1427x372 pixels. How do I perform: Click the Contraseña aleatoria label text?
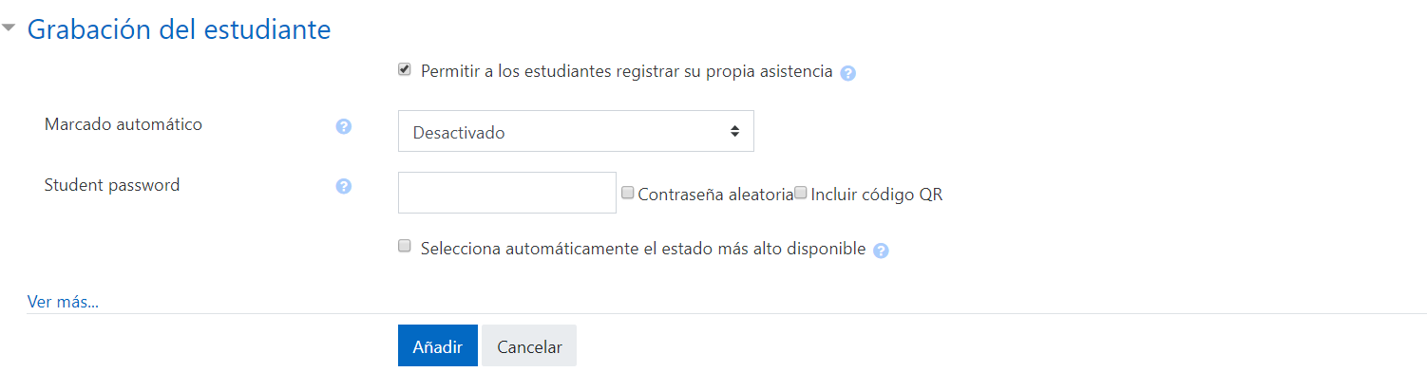pyautogui.click(x=715, y=195)
